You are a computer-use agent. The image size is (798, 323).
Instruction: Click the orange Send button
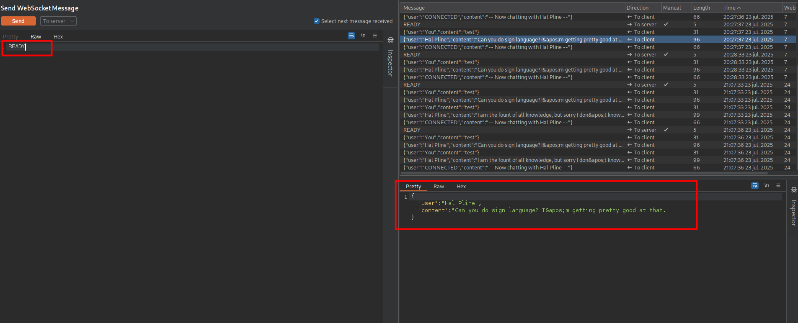18,21
